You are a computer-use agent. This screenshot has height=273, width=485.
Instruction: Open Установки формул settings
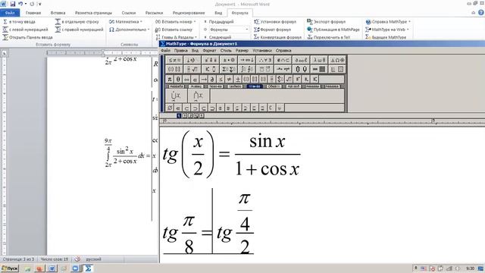pyautogui.click(x=275, y=22)
